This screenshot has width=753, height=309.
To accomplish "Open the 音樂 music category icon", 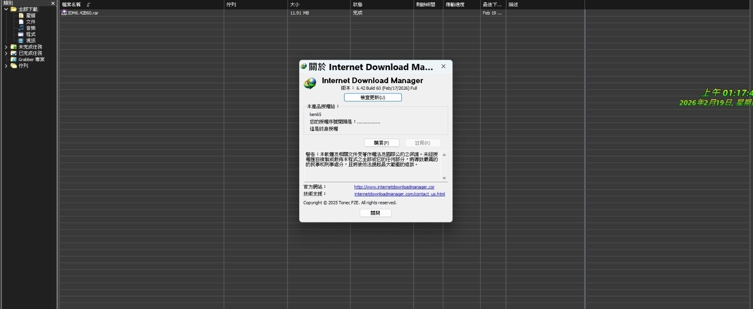I will point(21,28).
